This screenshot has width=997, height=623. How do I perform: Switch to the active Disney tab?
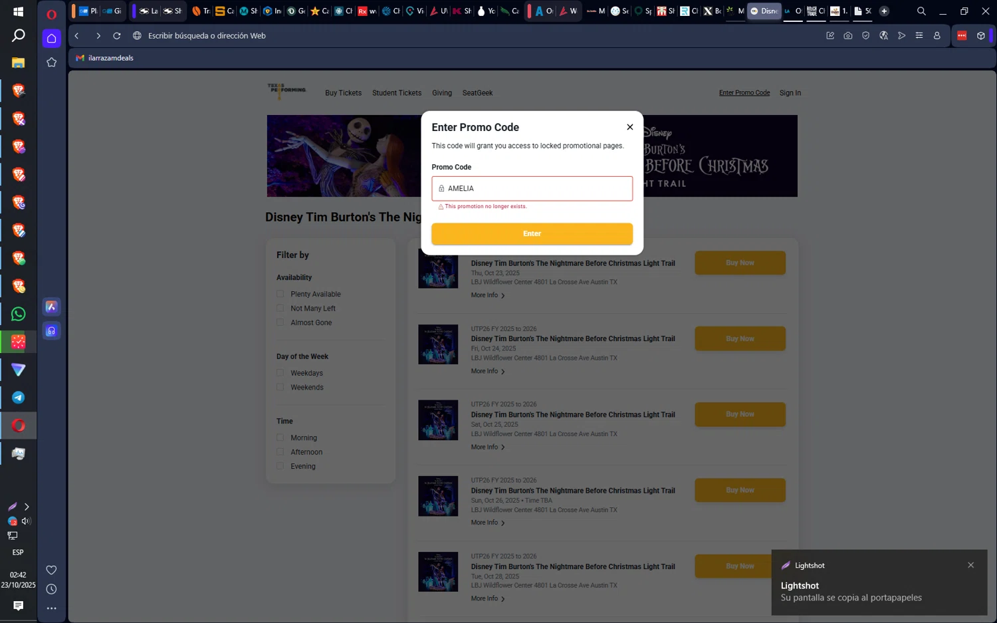click(x=764, y=11)
